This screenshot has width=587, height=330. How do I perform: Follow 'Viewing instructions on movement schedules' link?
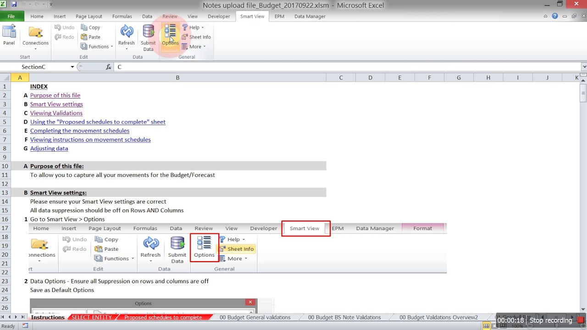pyautogui.click(x=90, y=139)
